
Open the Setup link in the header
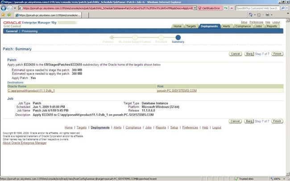pyautogui.click(x=244, y=22)
